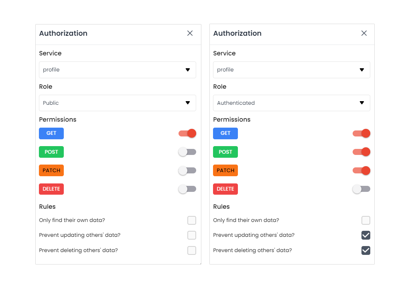Turn off POST toggle for Authenticated role

(361, 152)
